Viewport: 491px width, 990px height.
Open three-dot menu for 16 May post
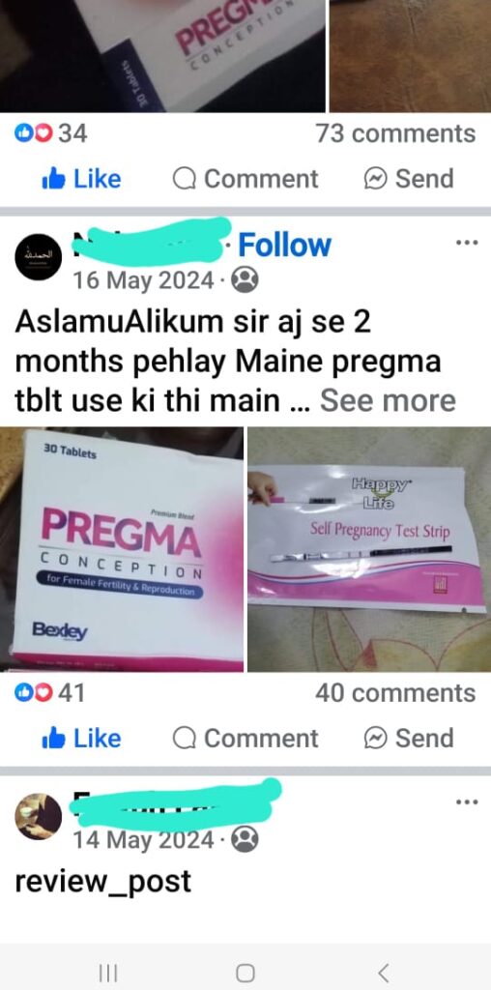pyautogui.click(x=467, y=243)
